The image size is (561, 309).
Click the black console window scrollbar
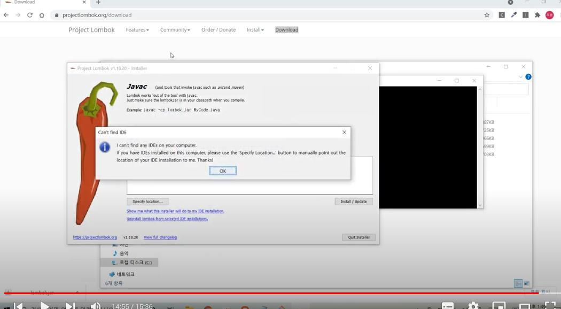(480, 147)
